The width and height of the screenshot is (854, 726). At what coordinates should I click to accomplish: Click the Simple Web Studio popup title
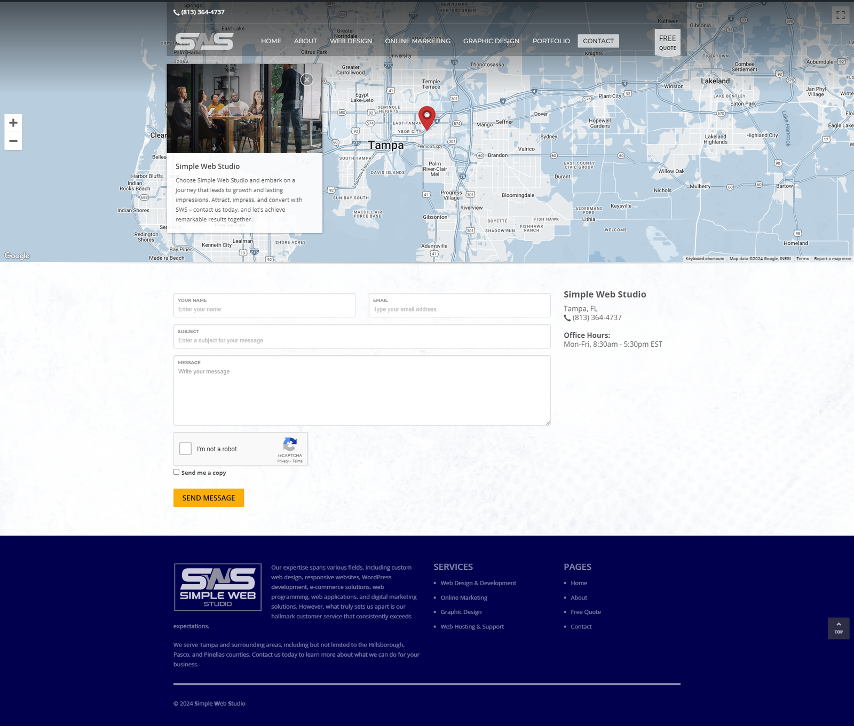tap(208, 166)
